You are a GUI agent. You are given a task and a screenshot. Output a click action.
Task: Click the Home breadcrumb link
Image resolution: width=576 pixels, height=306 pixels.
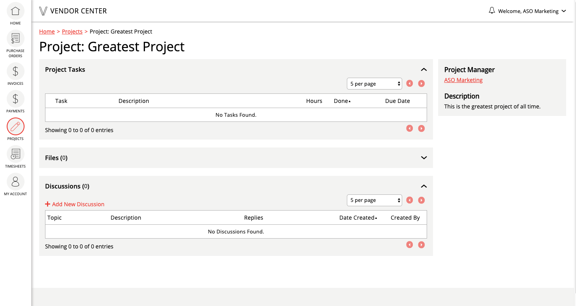[x=47, y=32]
